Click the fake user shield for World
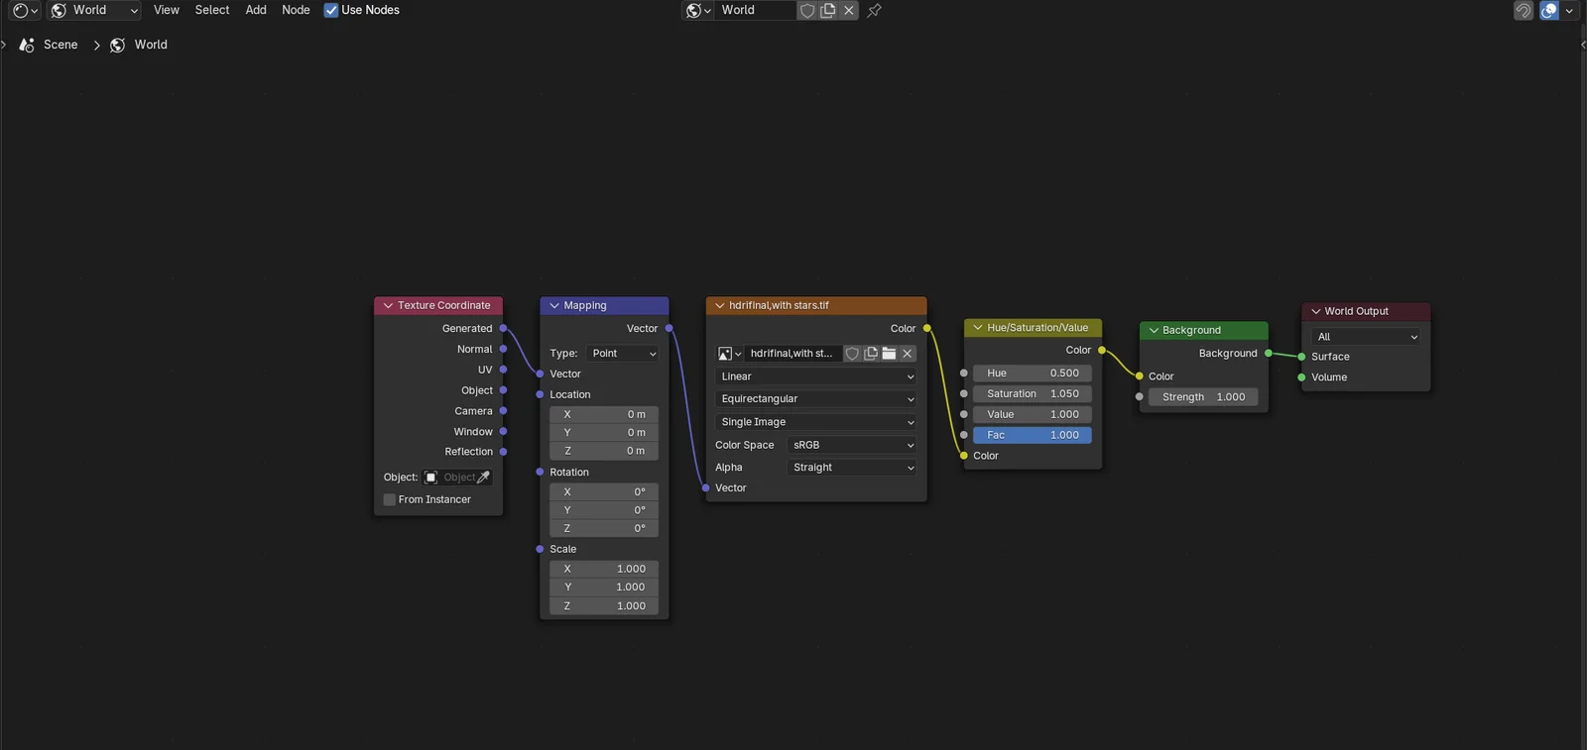The height and width of the screenshot is (750, 1587). point(807,11)
